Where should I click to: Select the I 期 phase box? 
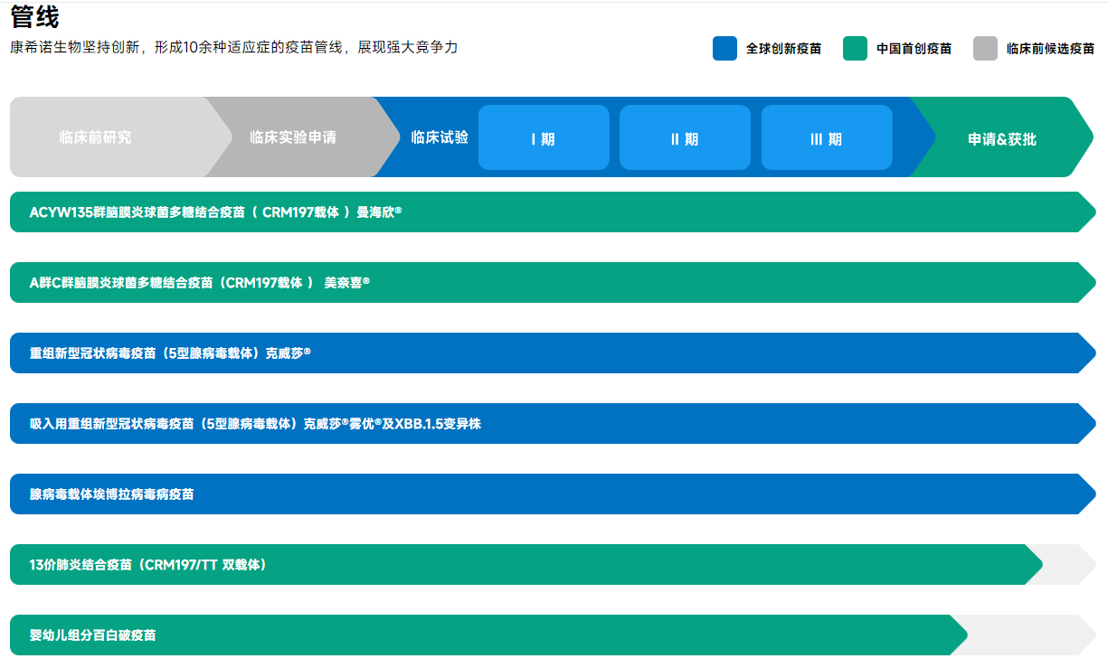point(544,137)
